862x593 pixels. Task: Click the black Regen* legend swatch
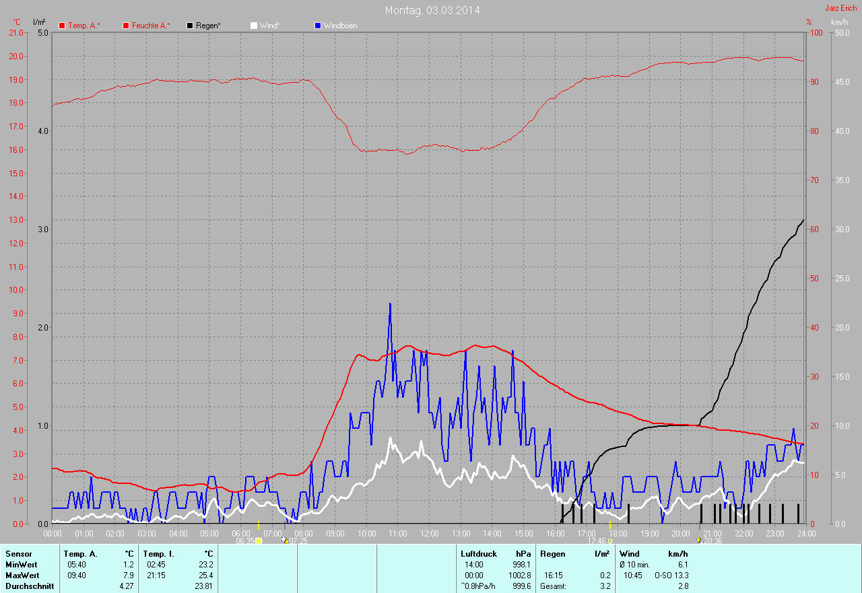click(x=191, y=26)
